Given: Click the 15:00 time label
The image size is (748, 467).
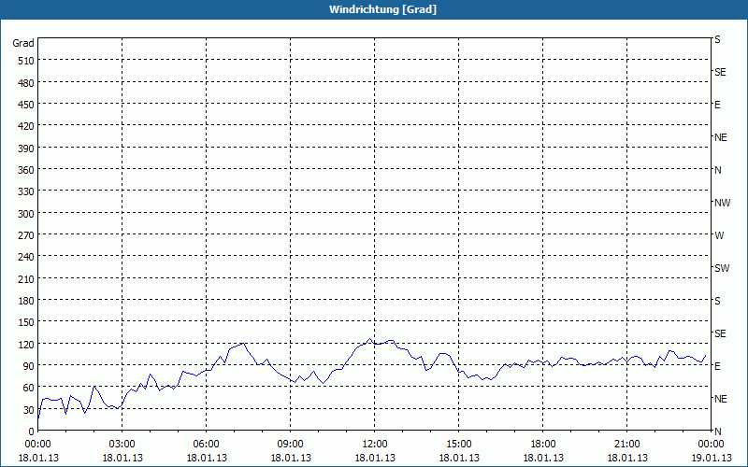Looking at the screenshot, I should (459, 445).
